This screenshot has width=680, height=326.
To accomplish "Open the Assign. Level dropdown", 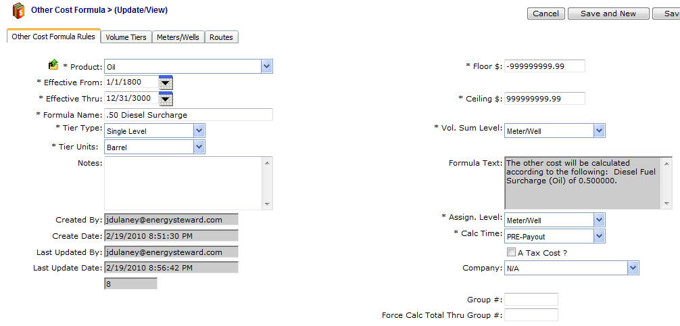I will tap(598, 220).
